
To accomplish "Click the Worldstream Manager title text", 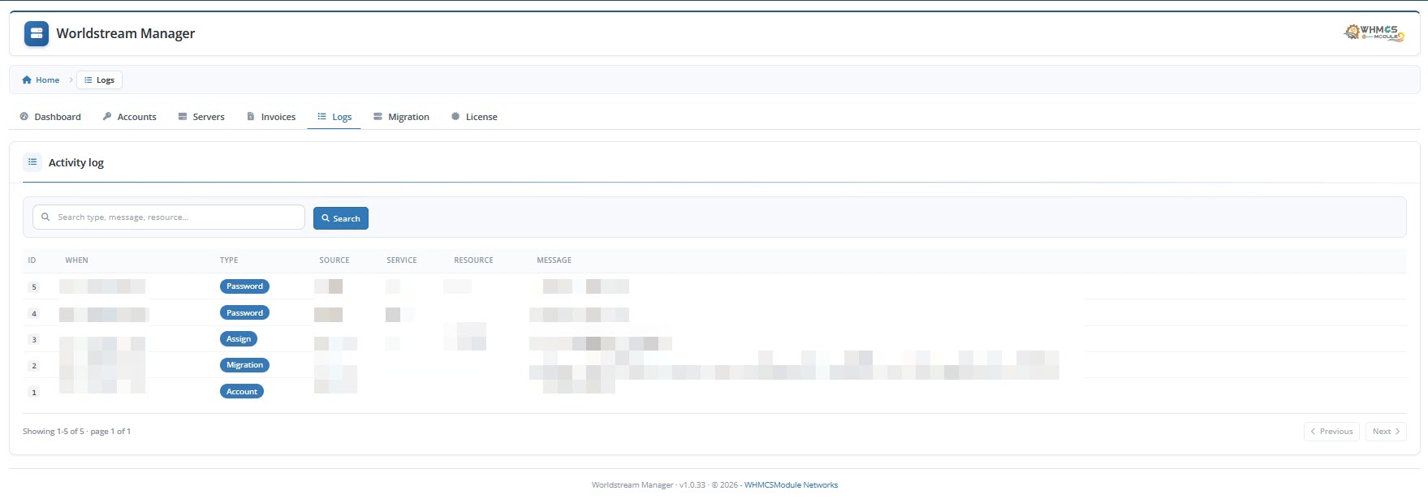I will [x=126, y=33].
